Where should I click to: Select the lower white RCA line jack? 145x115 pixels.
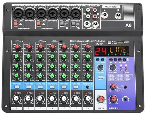point(88,16)
